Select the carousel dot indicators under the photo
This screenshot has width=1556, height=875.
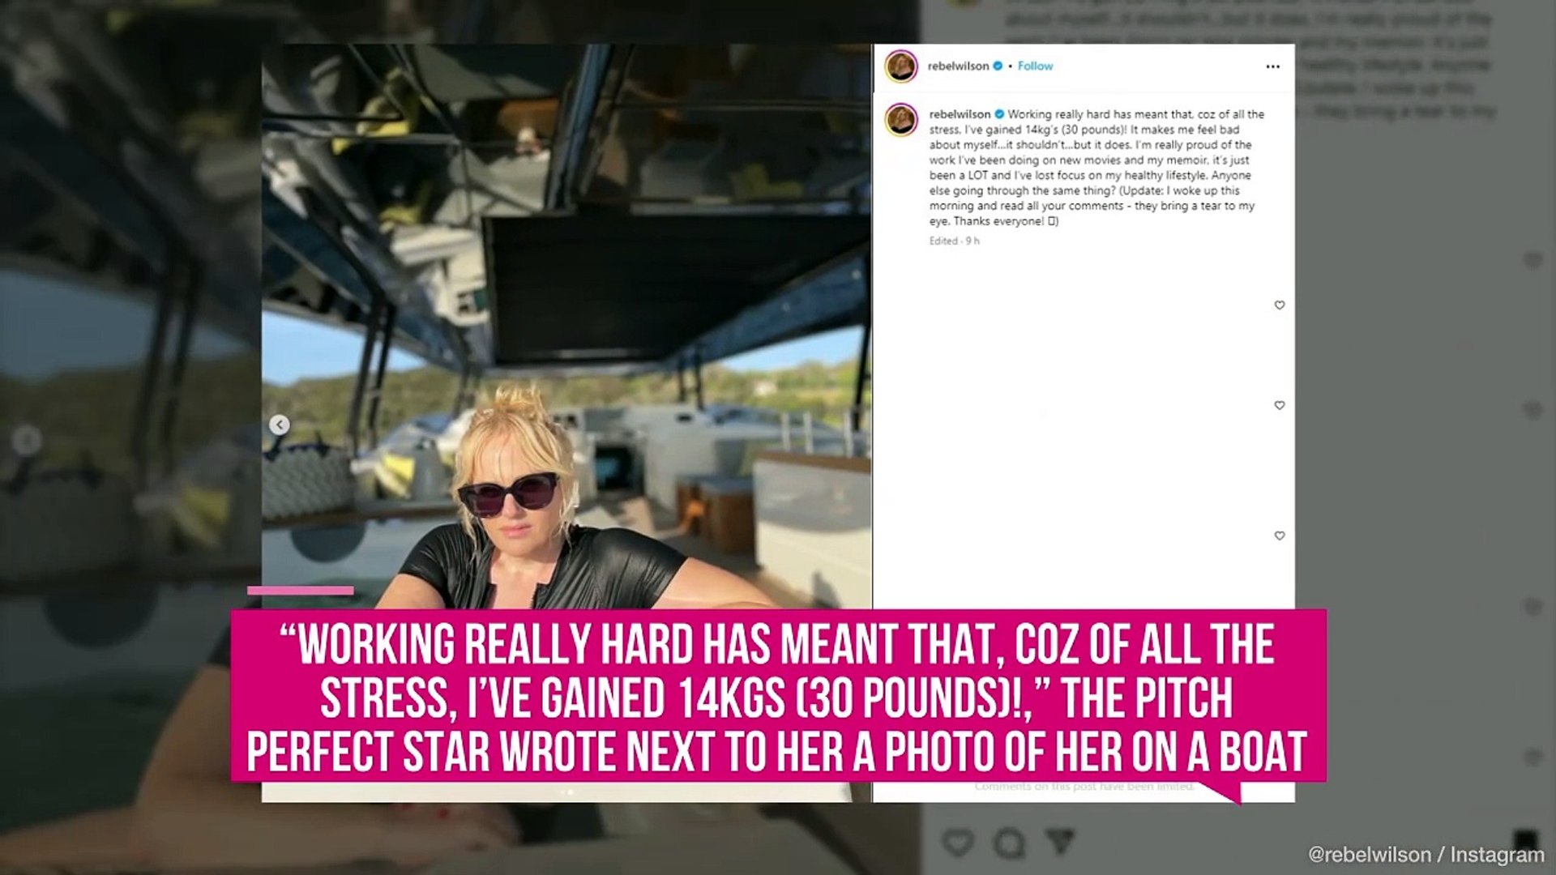click(567, 792)
